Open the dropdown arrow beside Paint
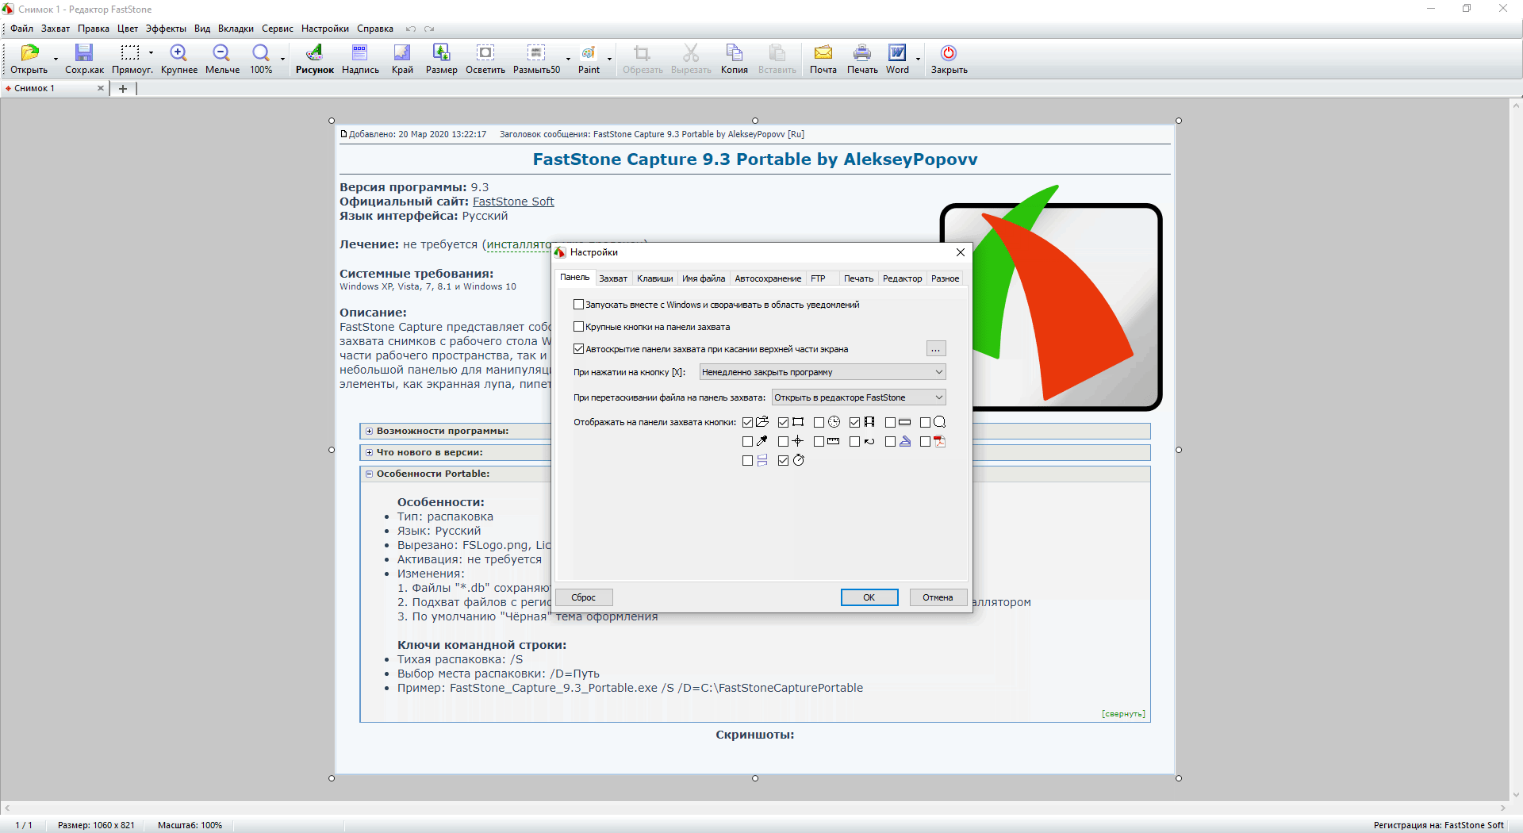 click(609, 59)
